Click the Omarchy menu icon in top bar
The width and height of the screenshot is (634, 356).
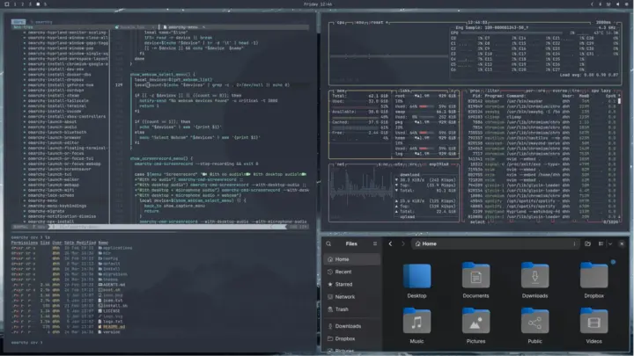pyautogui.click(x=7, y=4)
